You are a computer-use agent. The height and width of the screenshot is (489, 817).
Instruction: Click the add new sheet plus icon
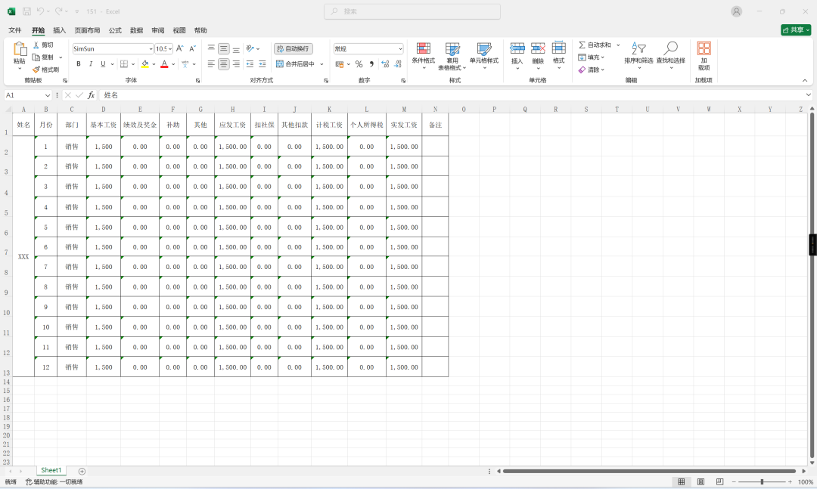pyautogui.click(x=82, y=471)
